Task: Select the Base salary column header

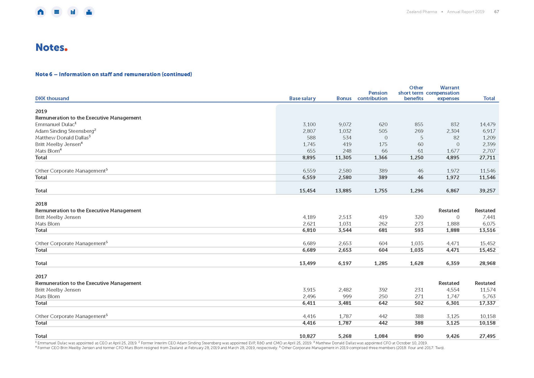Action: pos(302,99)
